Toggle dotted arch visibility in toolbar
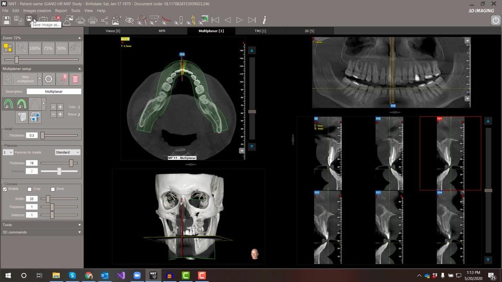 click(x=142, y=20)
